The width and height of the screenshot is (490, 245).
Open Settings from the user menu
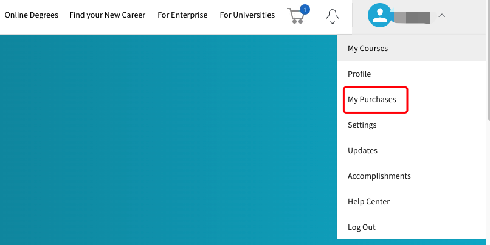(411, 125)
